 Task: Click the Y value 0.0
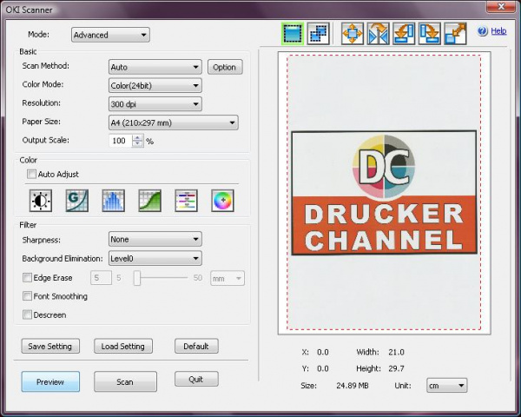(x=323, y=368)
